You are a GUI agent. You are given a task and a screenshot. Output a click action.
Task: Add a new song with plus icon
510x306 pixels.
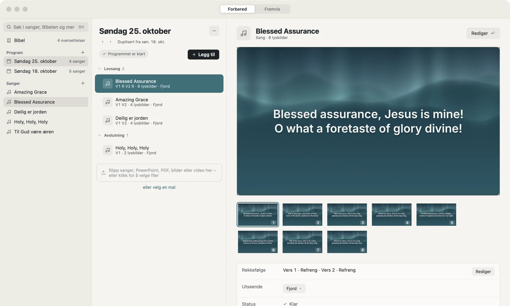[83, 83]
